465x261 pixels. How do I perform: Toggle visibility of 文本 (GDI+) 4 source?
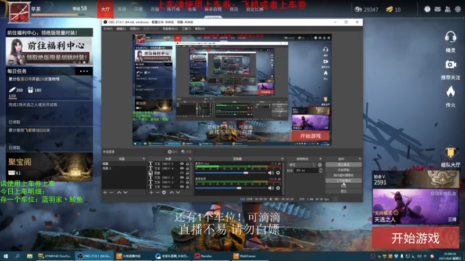tap(181, 168)
